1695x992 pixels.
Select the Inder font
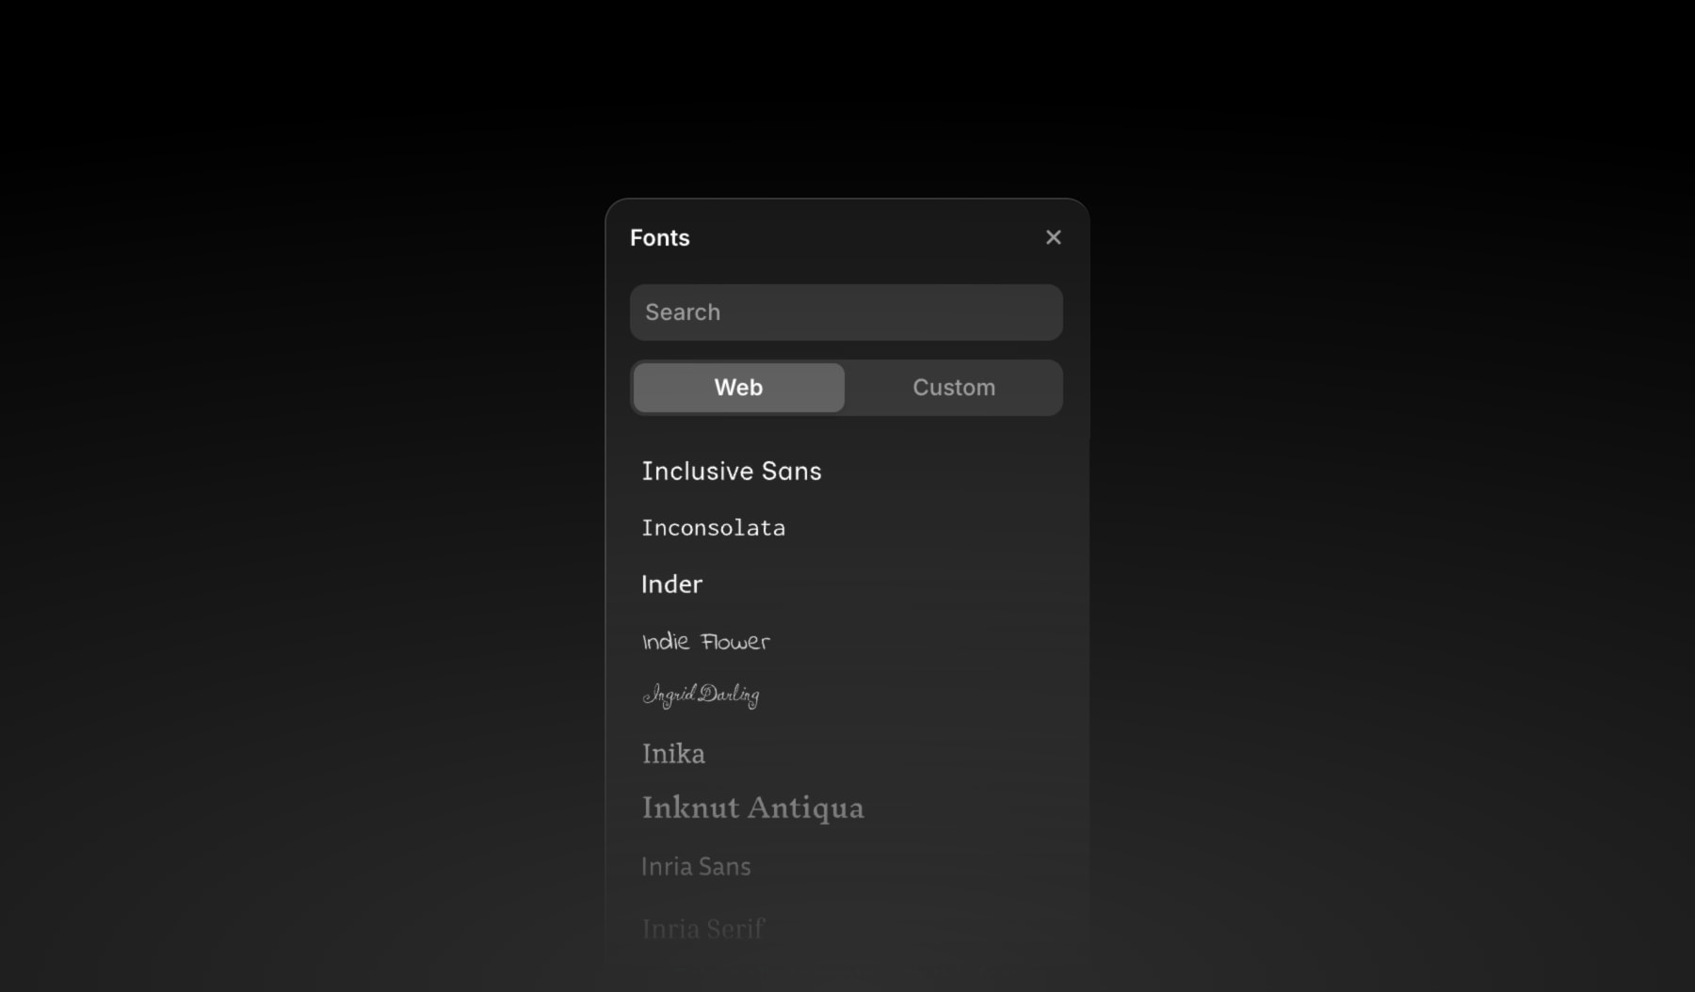point(671,584)
